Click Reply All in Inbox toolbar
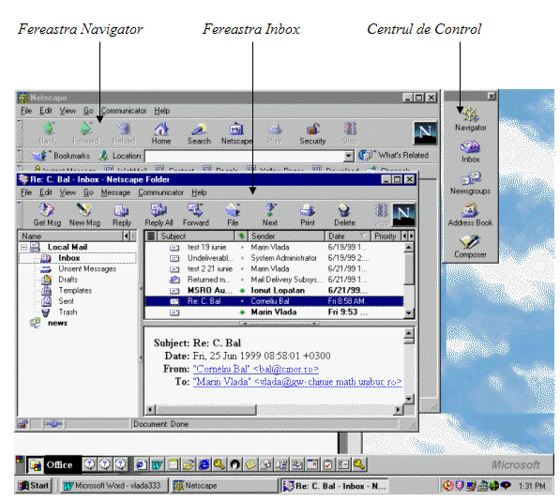Viewport: 560px width, 502px height. pos(159,215)
